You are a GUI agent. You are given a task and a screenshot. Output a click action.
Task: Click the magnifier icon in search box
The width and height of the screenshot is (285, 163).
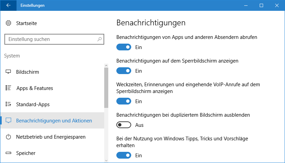point(99,39)
